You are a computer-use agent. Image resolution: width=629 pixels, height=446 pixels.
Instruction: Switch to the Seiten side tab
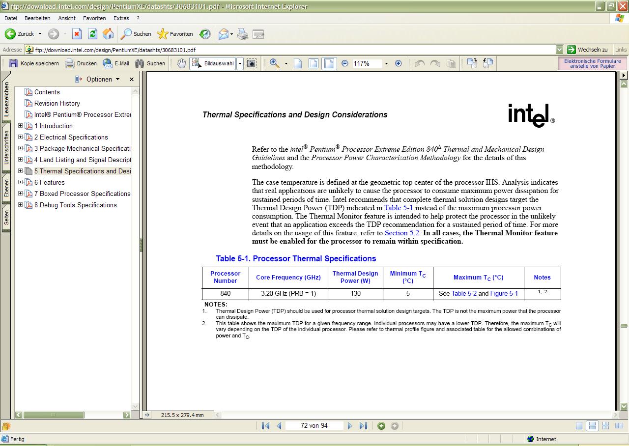pyautogui.click(x=6, y=217)
